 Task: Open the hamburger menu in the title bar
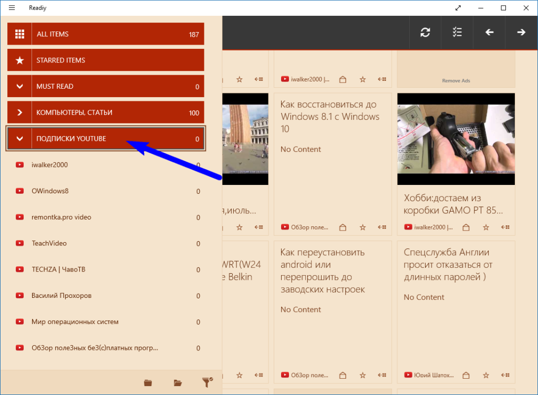pyautogui.click(x=12, y=8)
